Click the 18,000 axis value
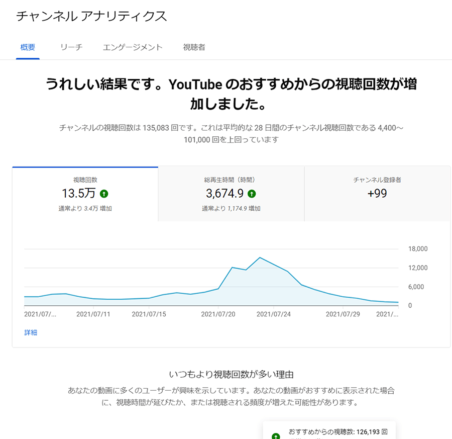The image size is (452, 439). coord(418,249)
